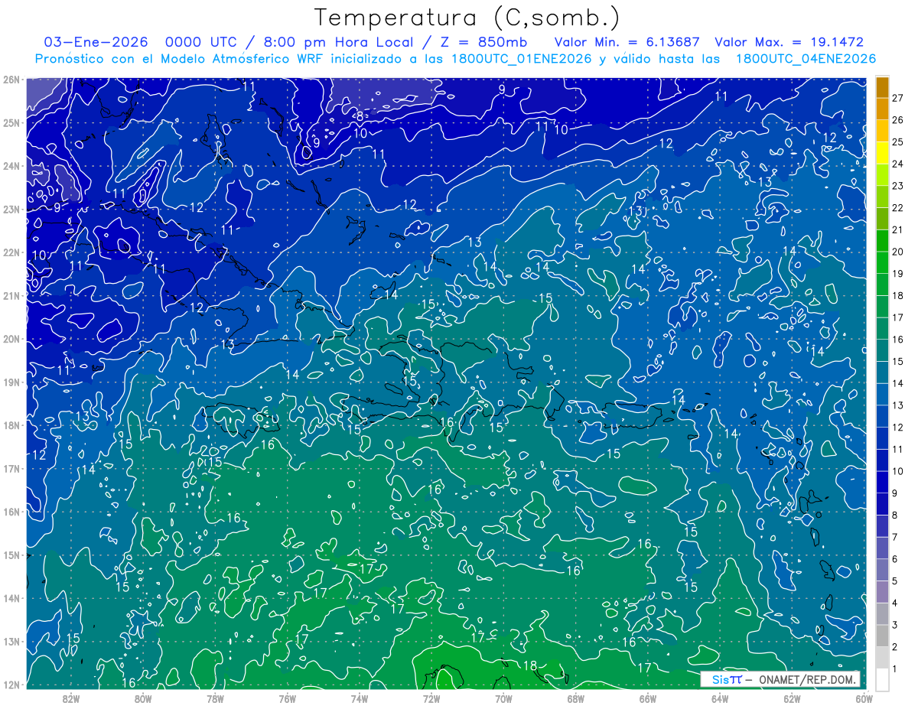Click the longitude label "72W"

point(431,698)
